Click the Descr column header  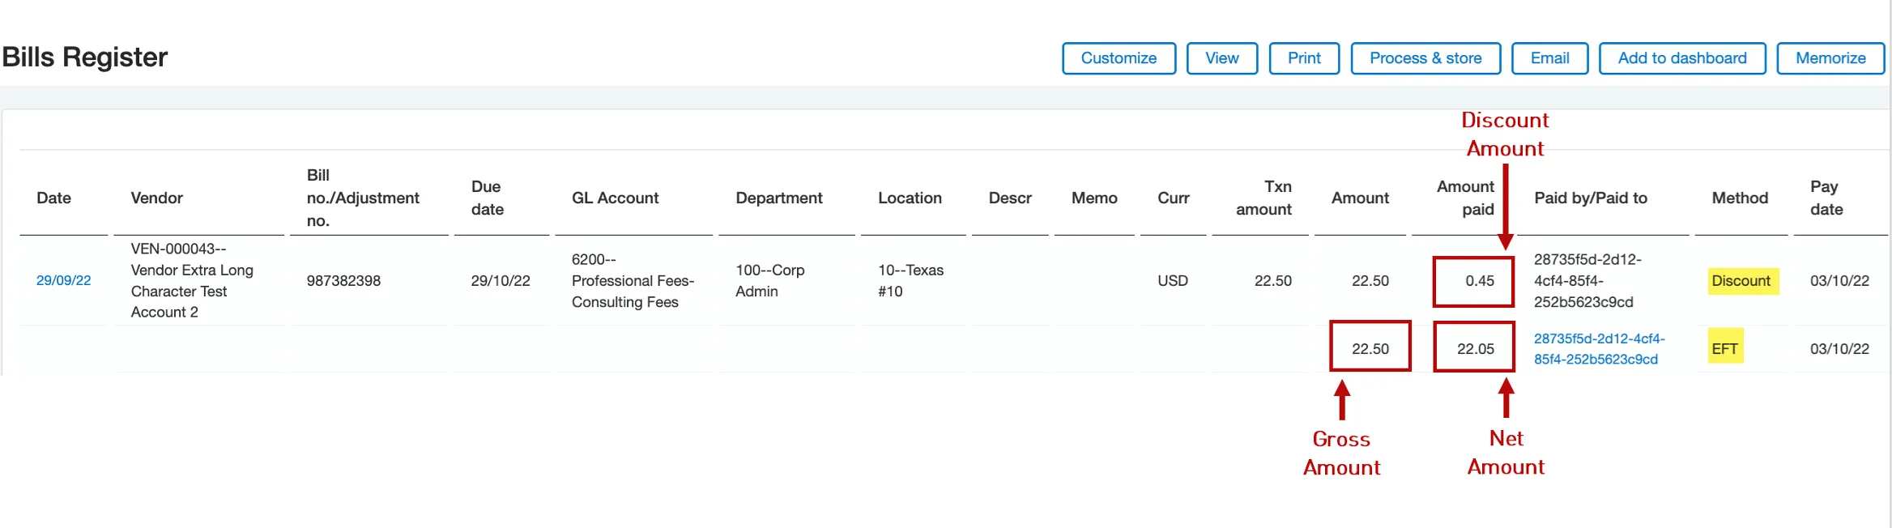[1010, 198]
